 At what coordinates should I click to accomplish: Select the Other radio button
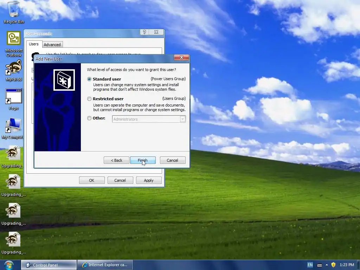[89, 118]
